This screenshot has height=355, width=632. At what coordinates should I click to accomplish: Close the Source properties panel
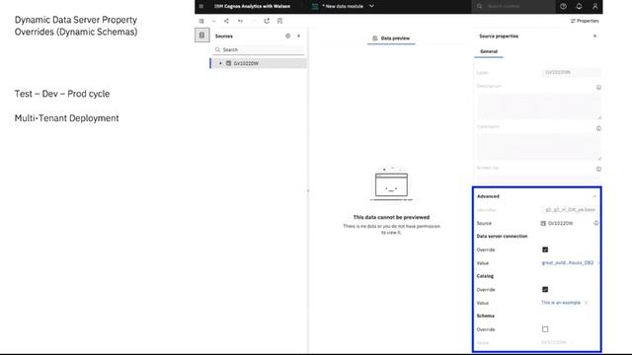(x=594, y=36)
